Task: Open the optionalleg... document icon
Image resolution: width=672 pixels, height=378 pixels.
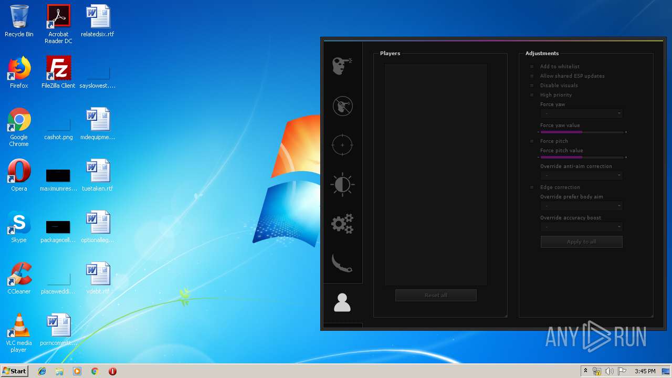Action: (98, 227)
